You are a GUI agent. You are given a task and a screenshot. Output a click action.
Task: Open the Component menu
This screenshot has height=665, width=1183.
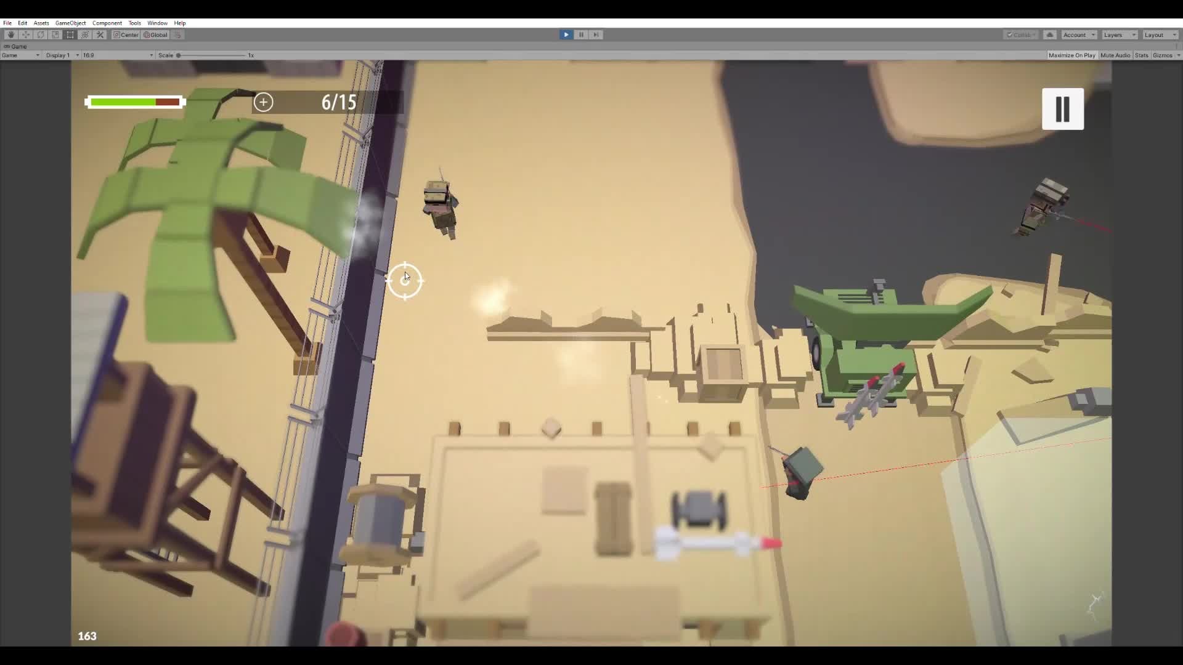[107, 23]
